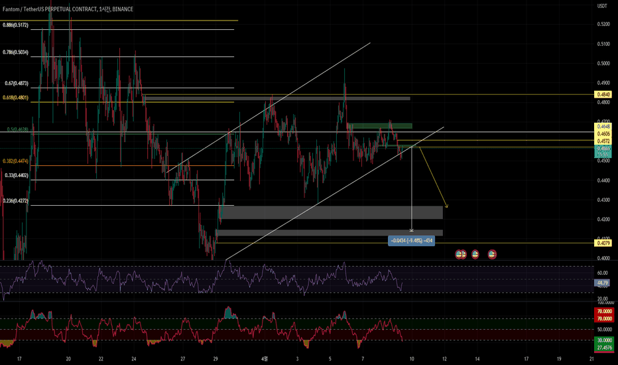Image resolution: width=618 pixels, height=365 pixels.
Task: Open the last event marker after the 14 date
Action: point(492,255)
